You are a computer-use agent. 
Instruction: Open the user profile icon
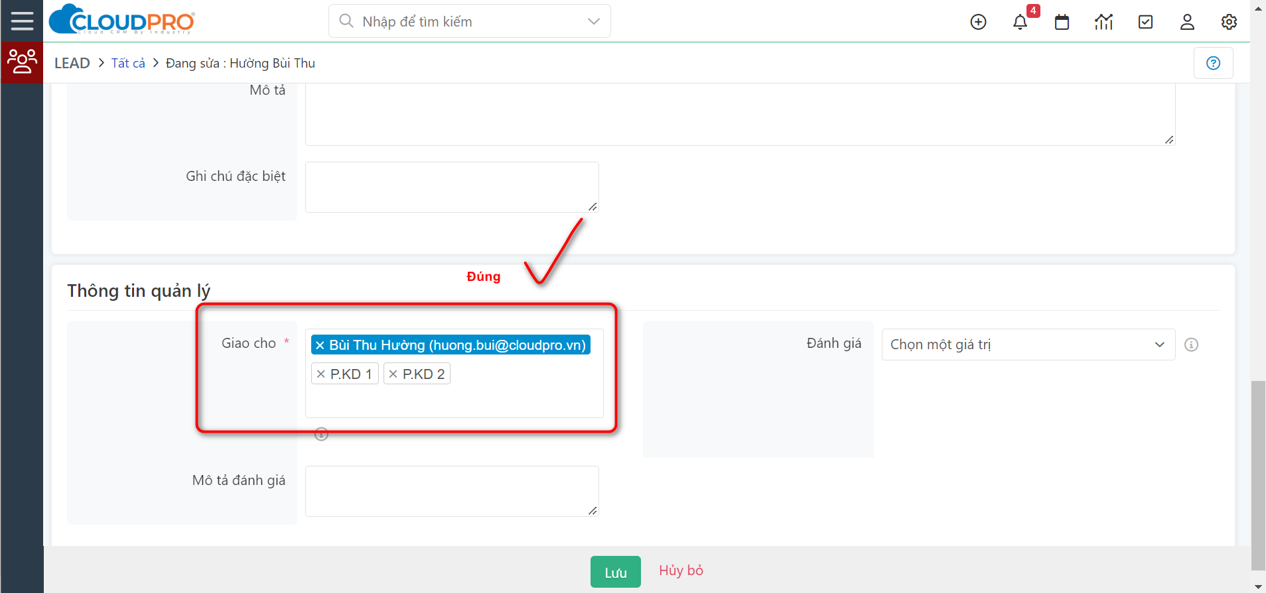1187,22
